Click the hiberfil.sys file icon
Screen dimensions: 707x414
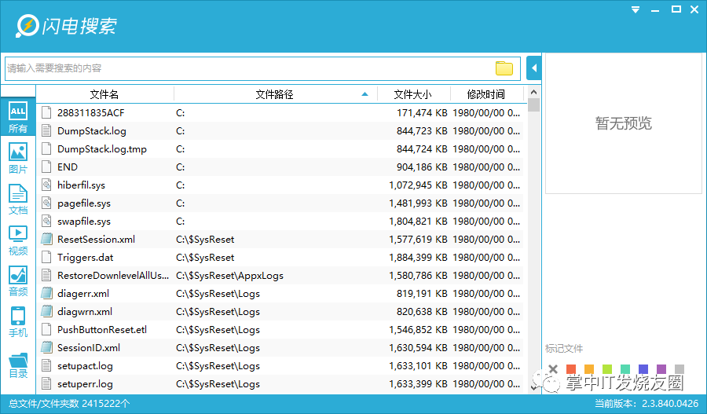tap(46, 185)
